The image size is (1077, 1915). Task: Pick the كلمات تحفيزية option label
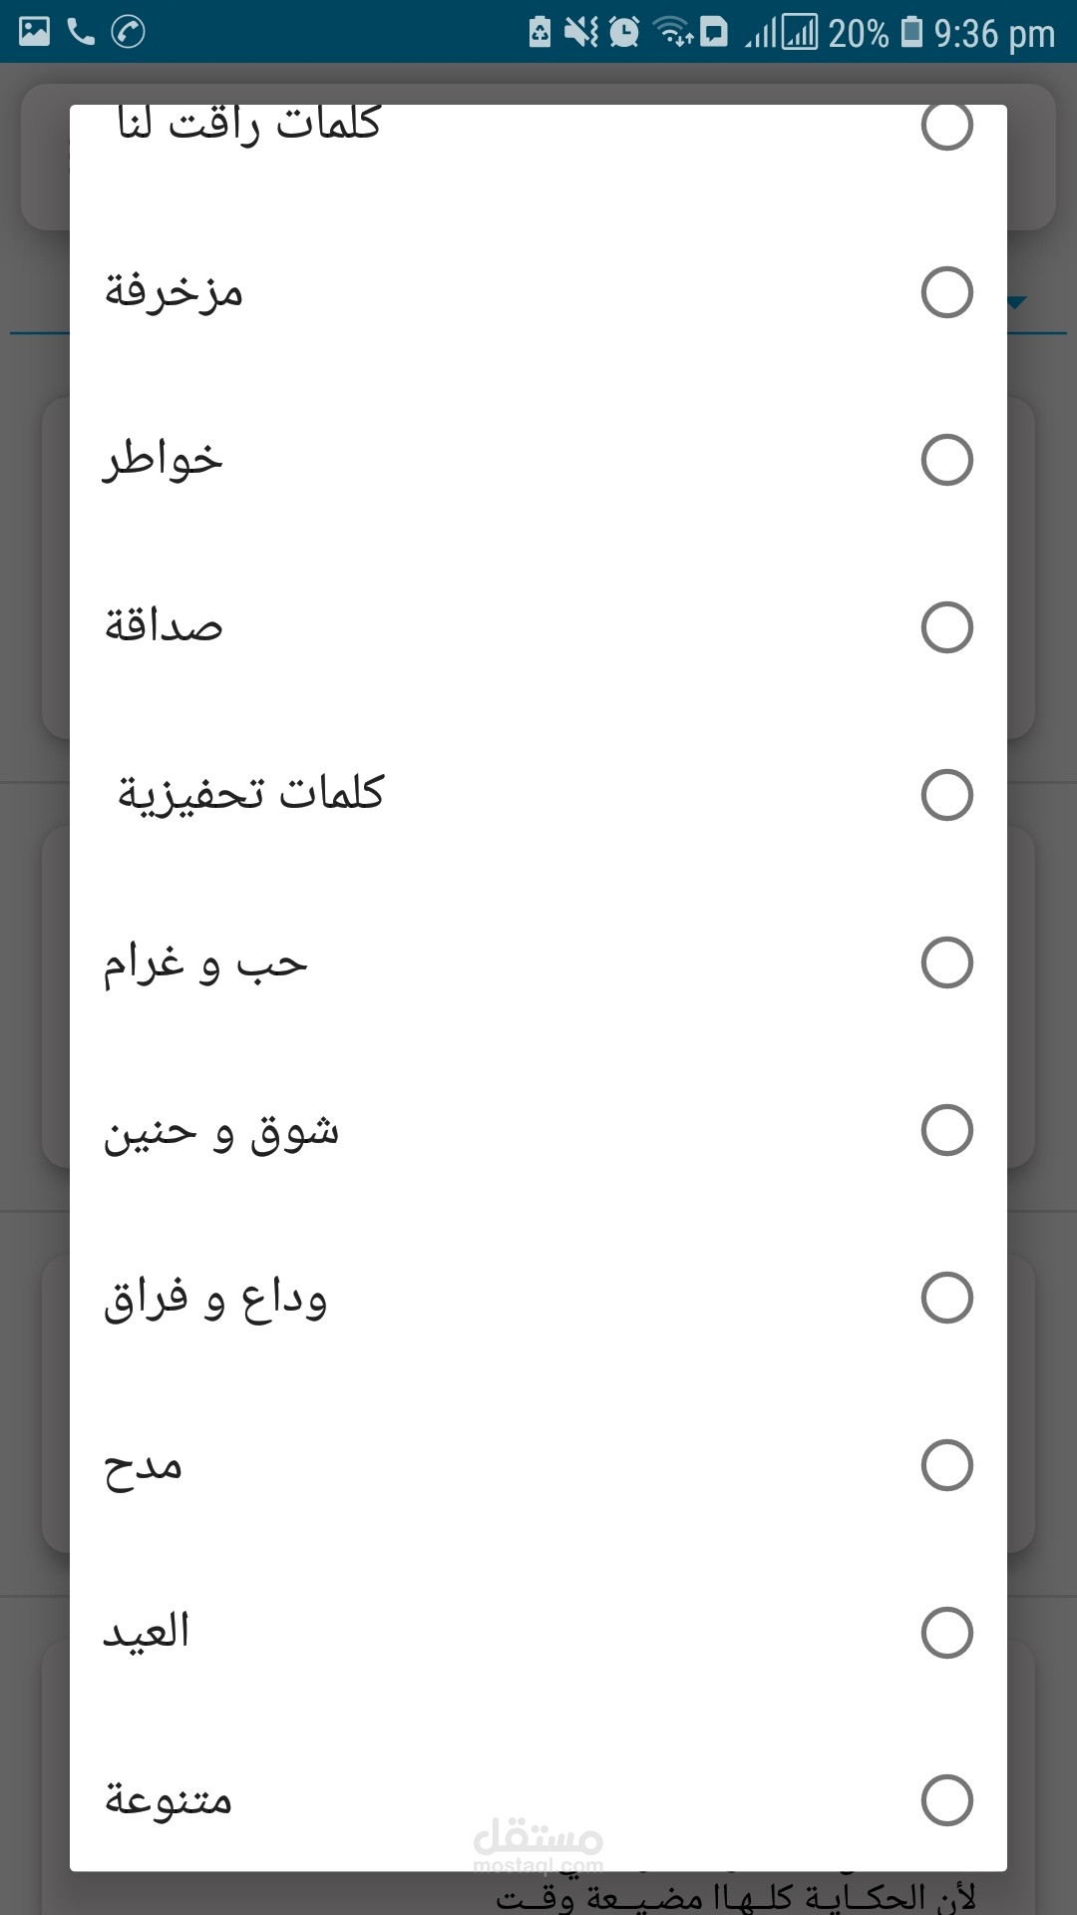point(250,795)
